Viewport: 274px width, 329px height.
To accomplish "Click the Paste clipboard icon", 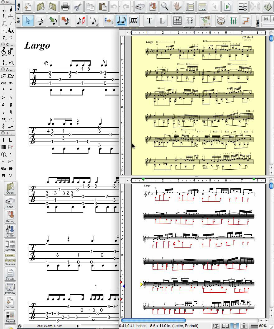I will (103, 7).
